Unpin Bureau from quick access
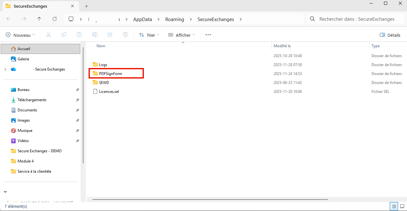Image resolution: width=407 pixels, height=211 pixels. [x=77, y=90]
